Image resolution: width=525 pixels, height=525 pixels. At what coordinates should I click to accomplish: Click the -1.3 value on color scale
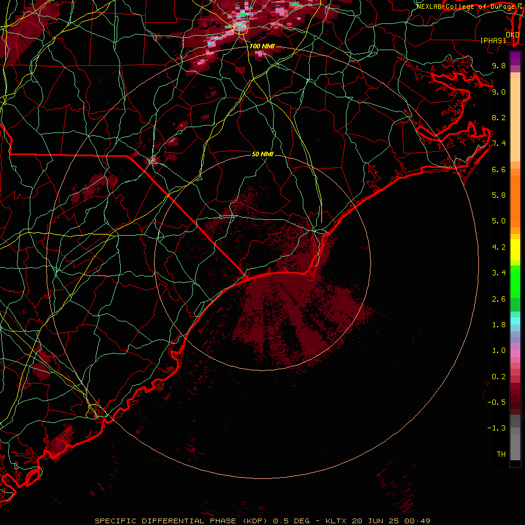point(496,428)
